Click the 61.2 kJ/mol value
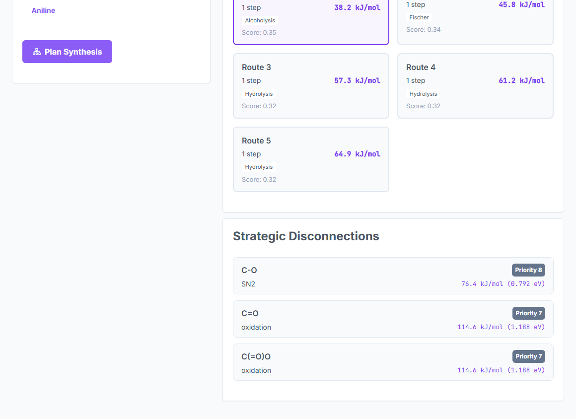The width and height of the screenshot is (576, 419). point(522,80)
